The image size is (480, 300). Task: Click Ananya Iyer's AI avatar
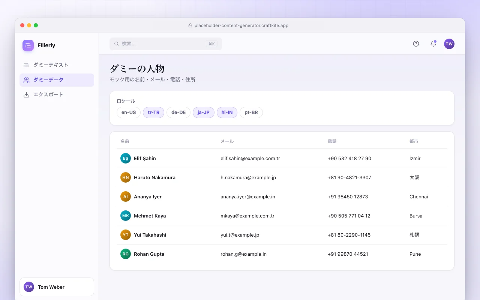click(126, 196)
